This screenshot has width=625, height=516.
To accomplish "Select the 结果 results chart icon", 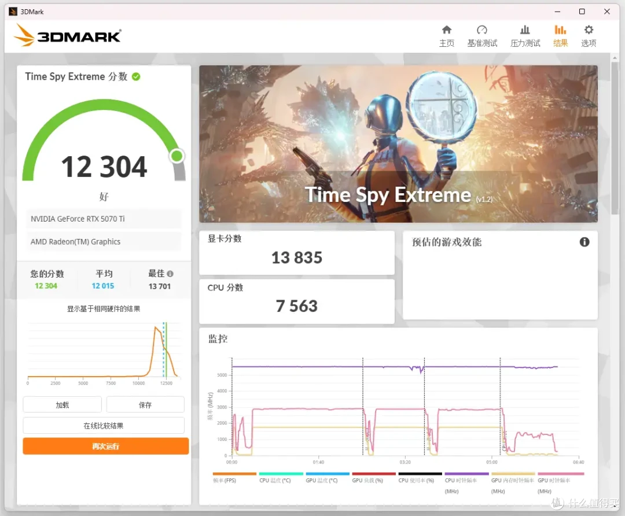I will [x=560, y=30].
